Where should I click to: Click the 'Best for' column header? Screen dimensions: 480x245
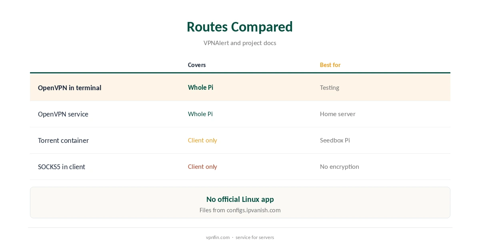(330, 65)
